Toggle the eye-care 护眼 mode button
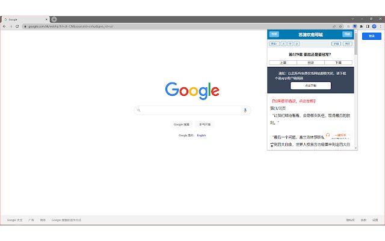The image size is (385, 241). point(336,44)
